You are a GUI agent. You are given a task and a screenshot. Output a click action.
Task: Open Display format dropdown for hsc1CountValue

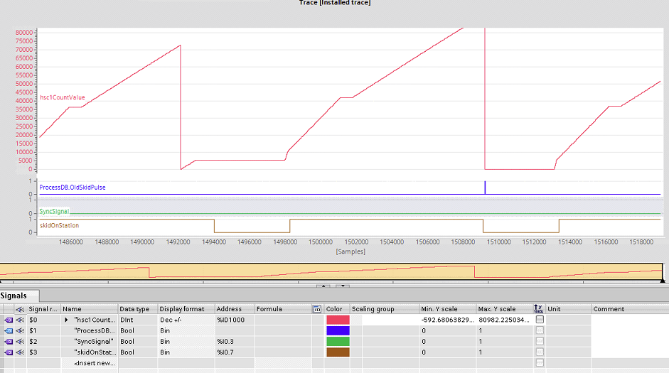(x=186, y=320)
